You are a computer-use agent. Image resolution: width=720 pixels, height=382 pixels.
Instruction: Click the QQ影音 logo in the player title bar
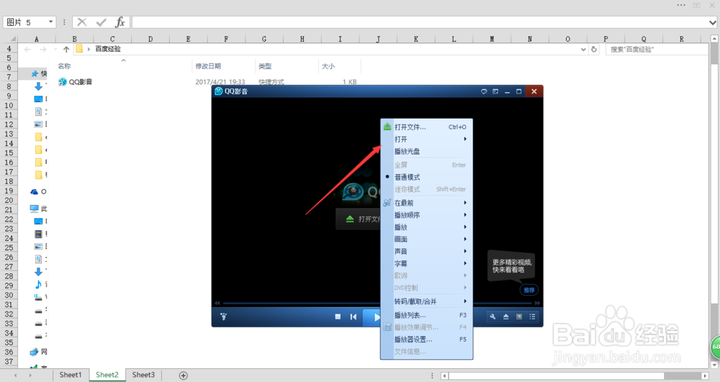(219, 91)
